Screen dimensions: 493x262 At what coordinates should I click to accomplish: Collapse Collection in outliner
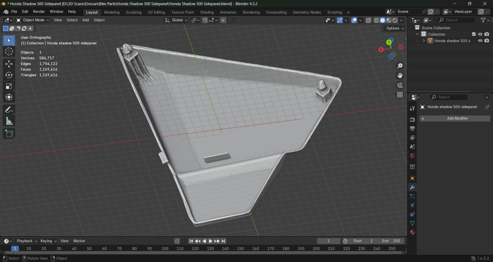coord(417,34)
